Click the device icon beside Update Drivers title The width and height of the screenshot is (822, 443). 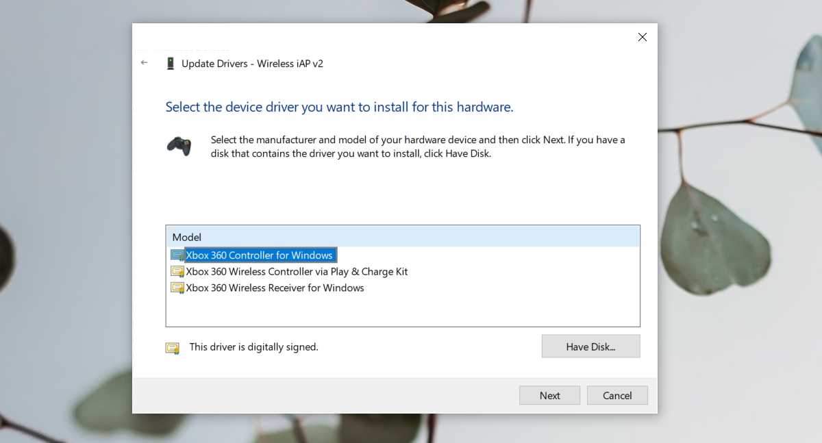pos(171,64)
